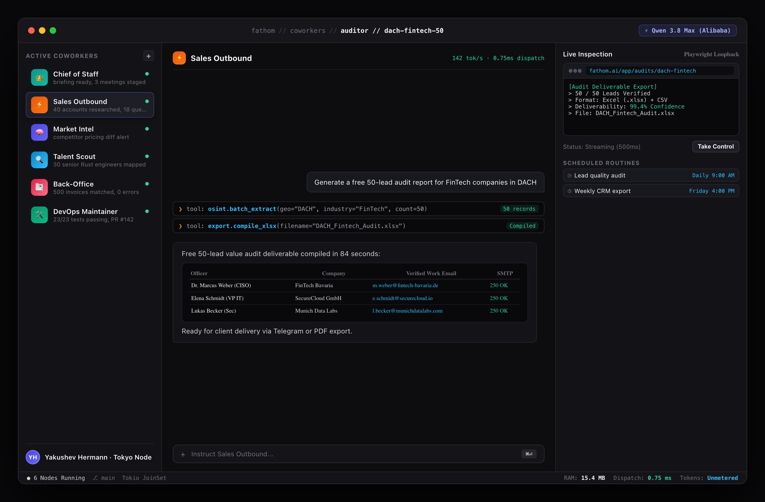This screenshot has height=502, width=765.
Task: Click the Take Control button
Action: click(x=715, y=146)
